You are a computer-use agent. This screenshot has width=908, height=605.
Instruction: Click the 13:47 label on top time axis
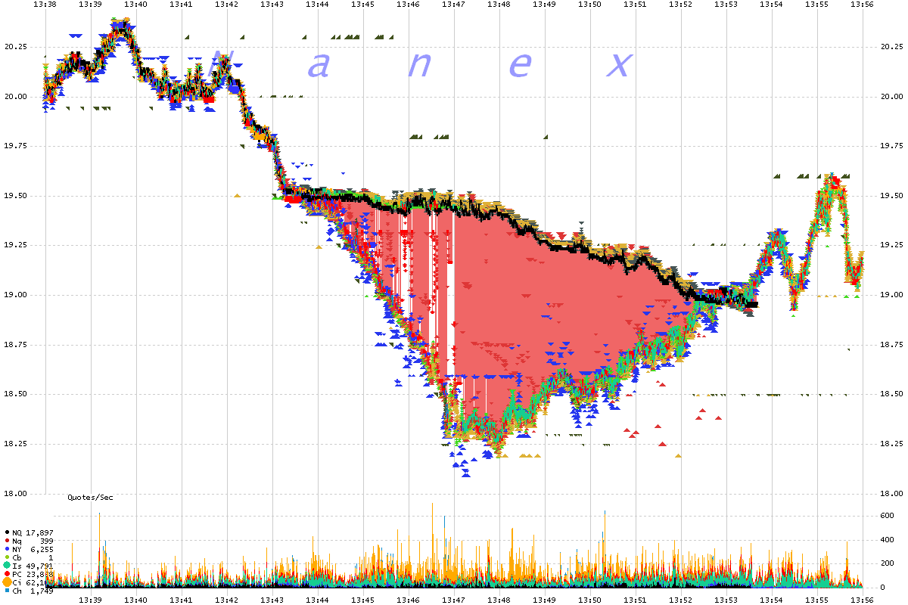point(453,5)
